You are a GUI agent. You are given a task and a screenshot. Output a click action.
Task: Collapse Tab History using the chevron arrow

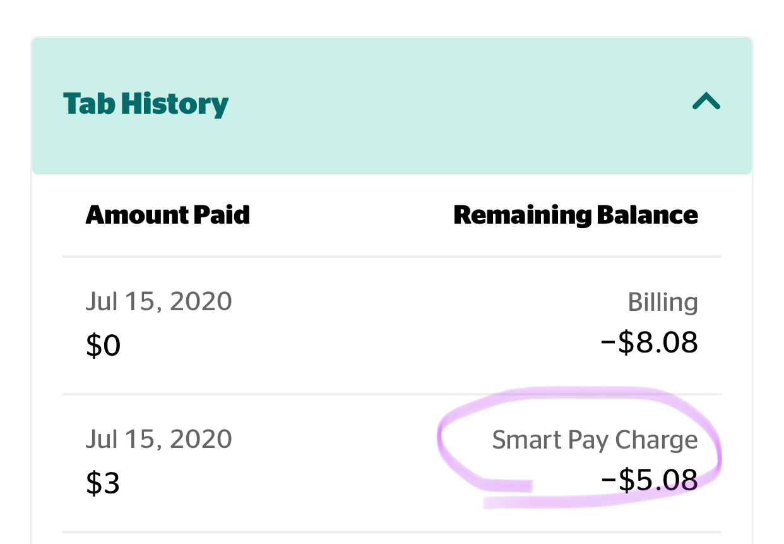[706, 102]
